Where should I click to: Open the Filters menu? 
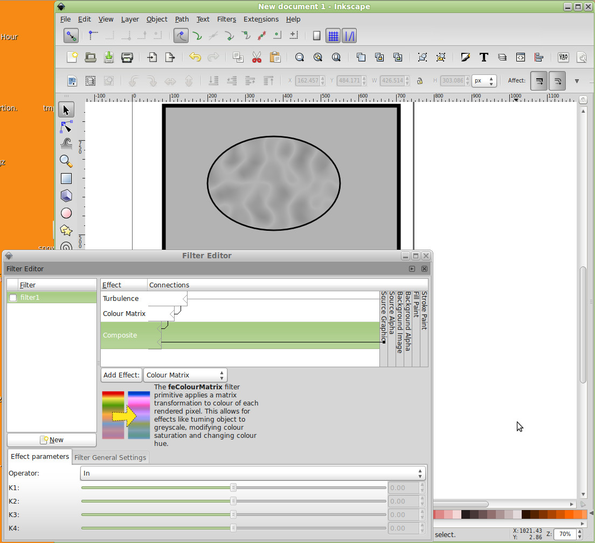click(226, 19)
